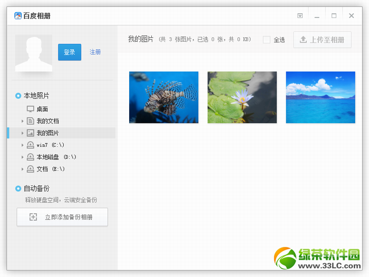Expand the 文档 (E:\) drive node
Viewport: 369px width, 277px height.
point(22,169)
